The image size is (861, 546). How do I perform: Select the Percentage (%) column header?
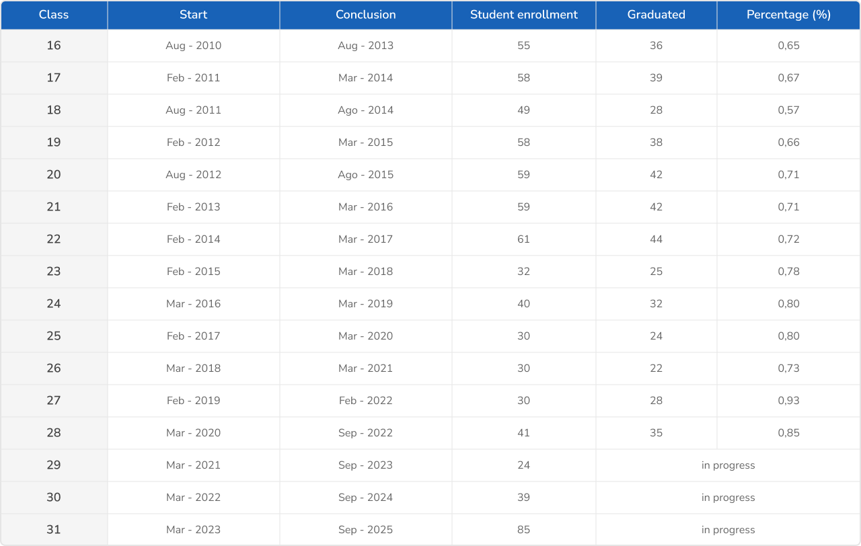pos(788,15)
